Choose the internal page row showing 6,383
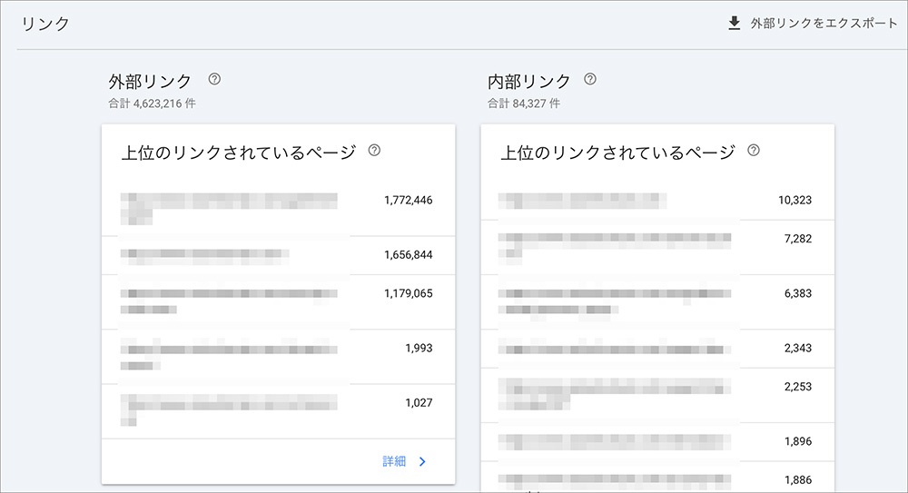The image size is (908, 493). [x=656, y=301]
